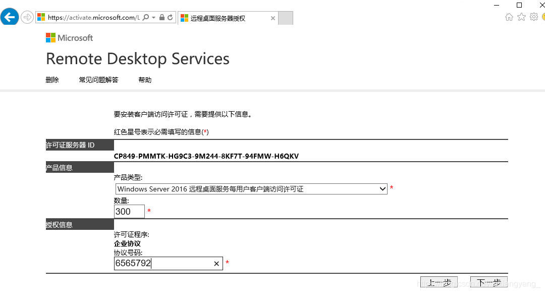Open Favorites via the star icon

(521, 17)
